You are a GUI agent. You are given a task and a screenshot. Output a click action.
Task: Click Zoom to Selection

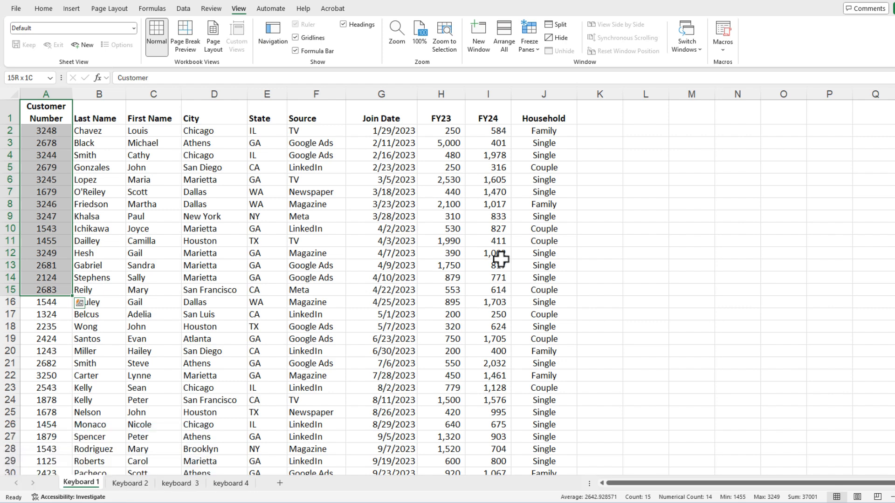(444, 36)
